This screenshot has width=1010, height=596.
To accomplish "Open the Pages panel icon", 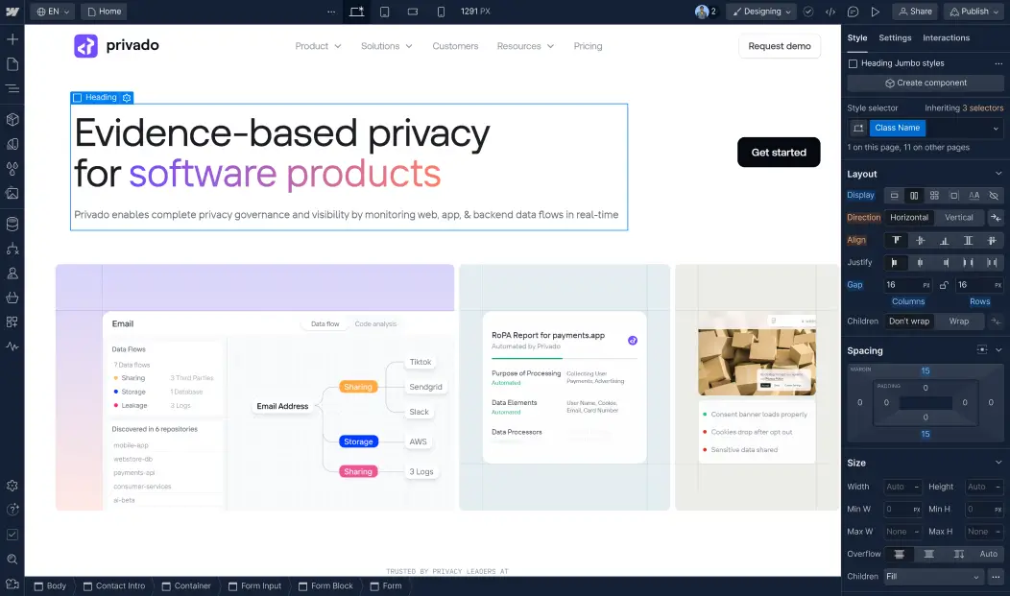I will coord(12,63).
